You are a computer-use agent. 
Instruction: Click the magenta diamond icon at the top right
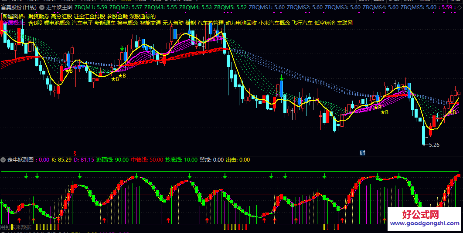click(459, 7)
